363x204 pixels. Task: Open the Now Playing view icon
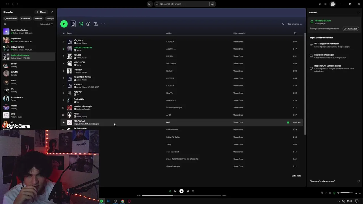point(322,193)
